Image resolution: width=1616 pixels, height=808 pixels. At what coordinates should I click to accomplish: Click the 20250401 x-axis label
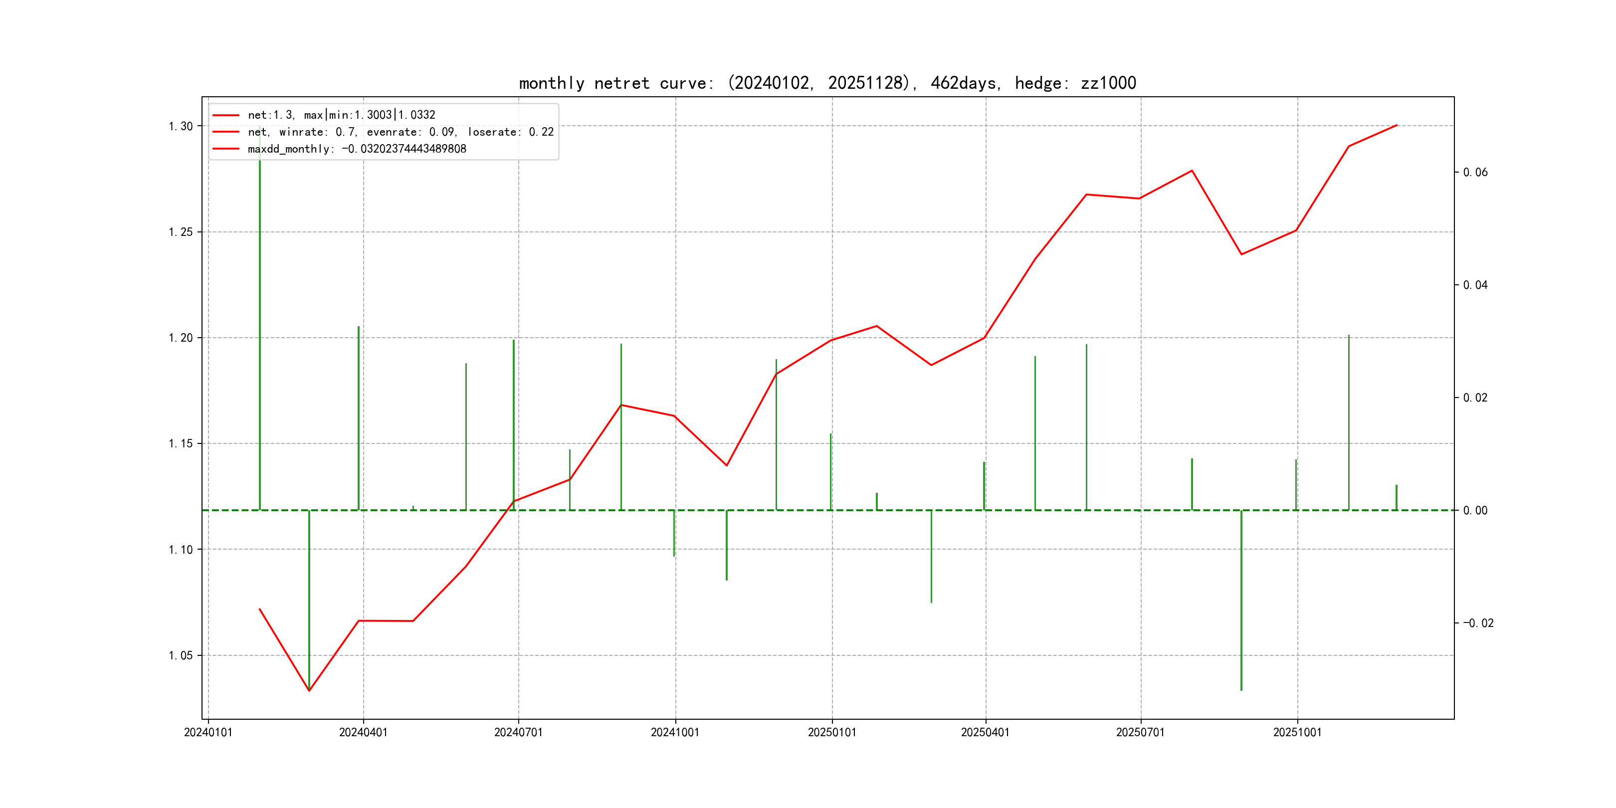point(985,732)
